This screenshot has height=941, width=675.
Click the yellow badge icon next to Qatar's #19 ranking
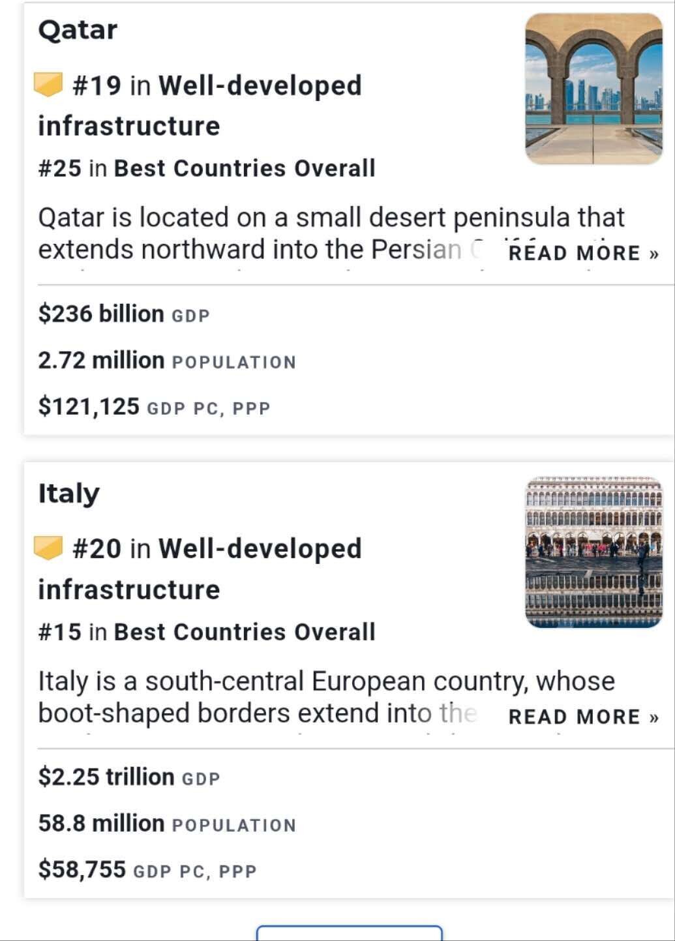[48, 85]
